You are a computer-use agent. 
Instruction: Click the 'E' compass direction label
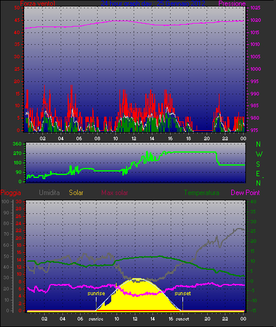[x=258, y=173]
